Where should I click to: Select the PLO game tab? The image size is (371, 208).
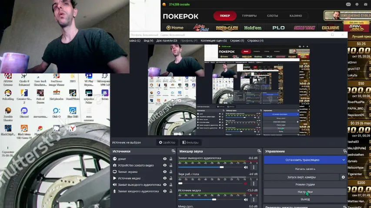[x=278, y=28]
